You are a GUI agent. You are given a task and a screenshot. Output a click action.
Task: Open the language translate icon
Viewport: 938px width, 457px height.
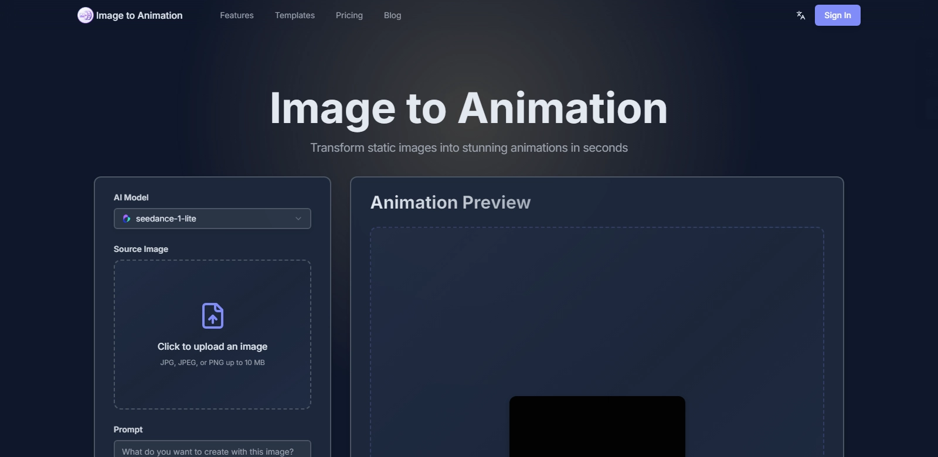coord(801,15)
